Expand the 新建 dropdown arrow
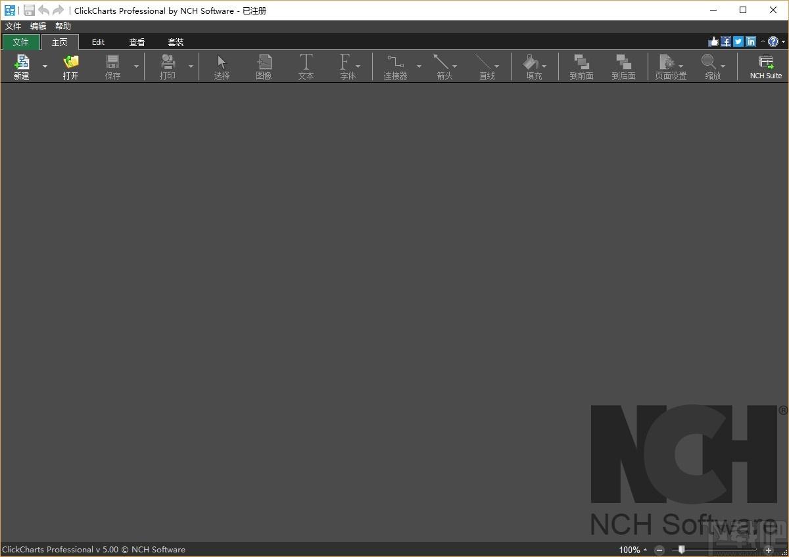This screenshot has height=557, width=789. click(45, 66)
